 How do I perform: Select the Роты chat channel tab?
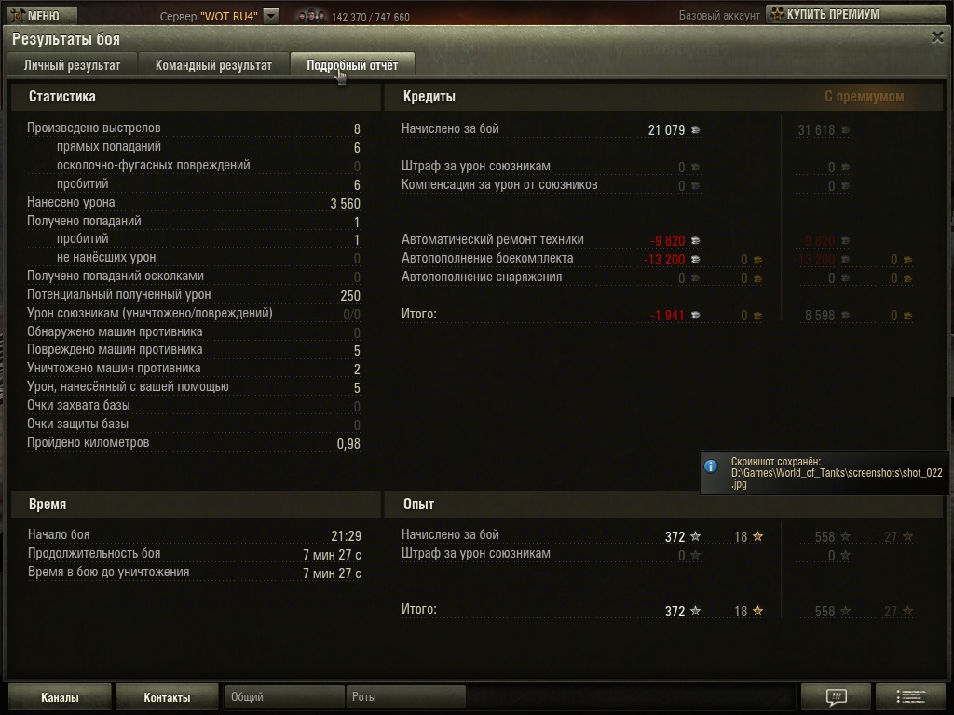pos(406,696)
